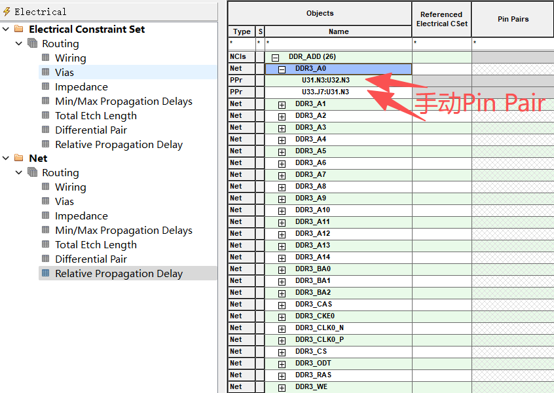Expand the DDR3_CLK0_N net
The width and height of the screenshot is (554, 393).
point(282,329)
